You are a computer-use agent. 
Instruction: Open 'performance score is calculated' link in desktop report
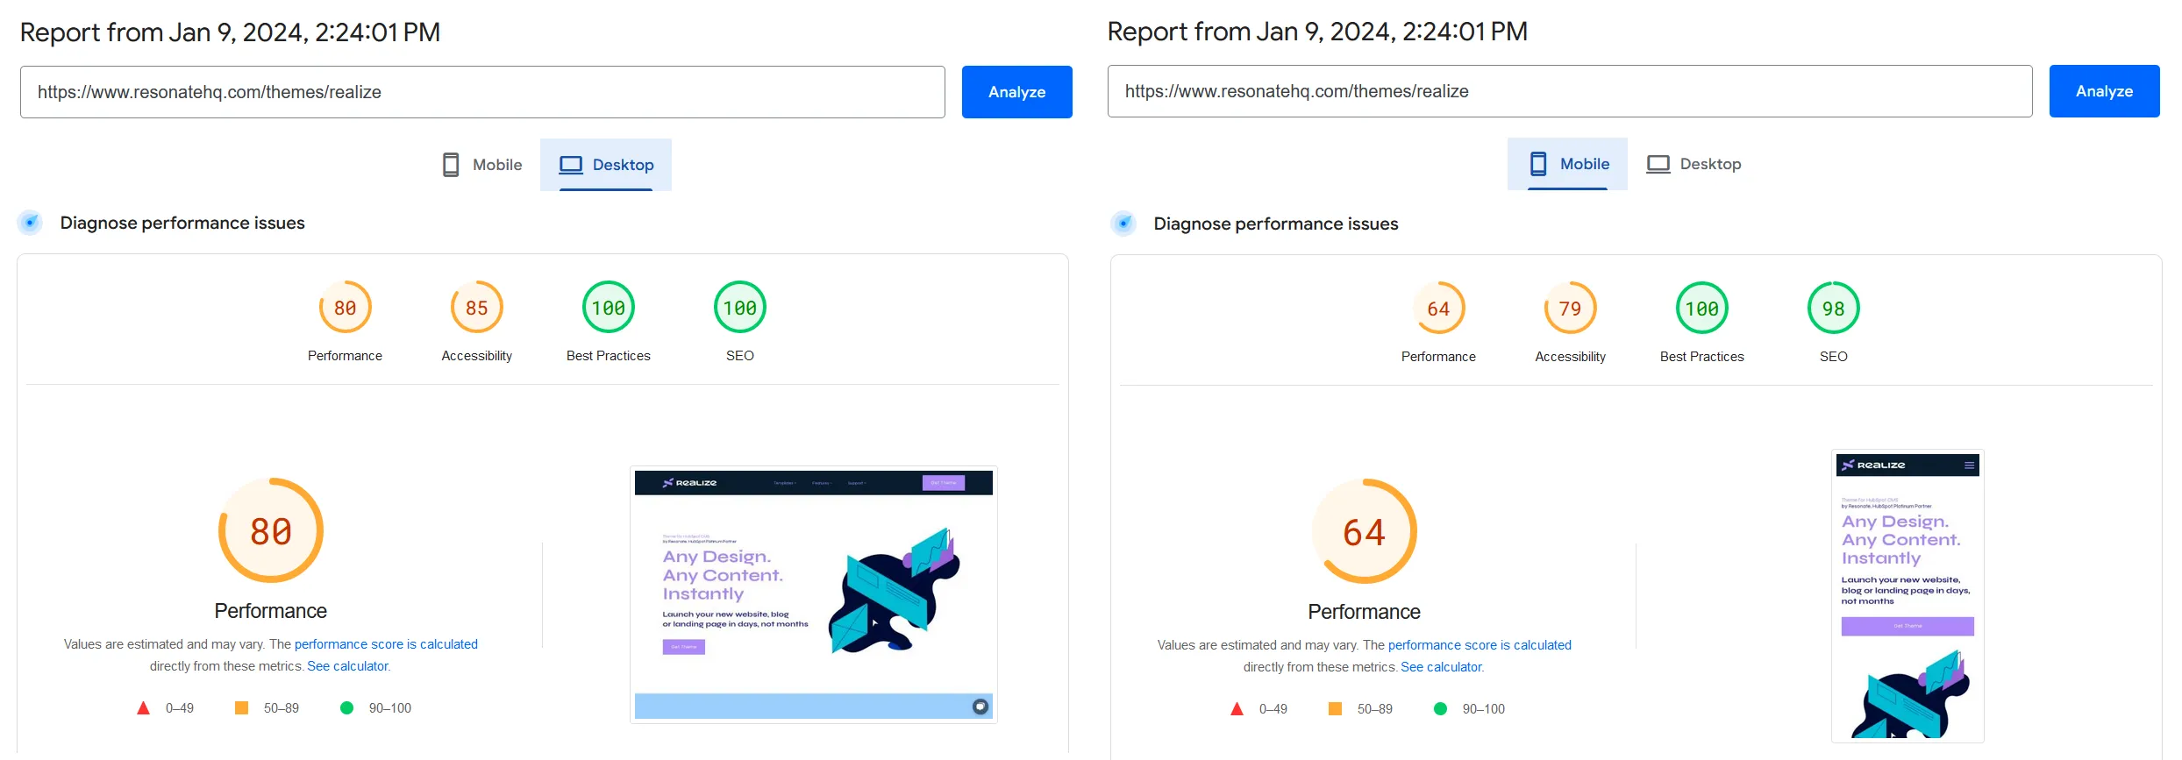(x=386, y=644)
